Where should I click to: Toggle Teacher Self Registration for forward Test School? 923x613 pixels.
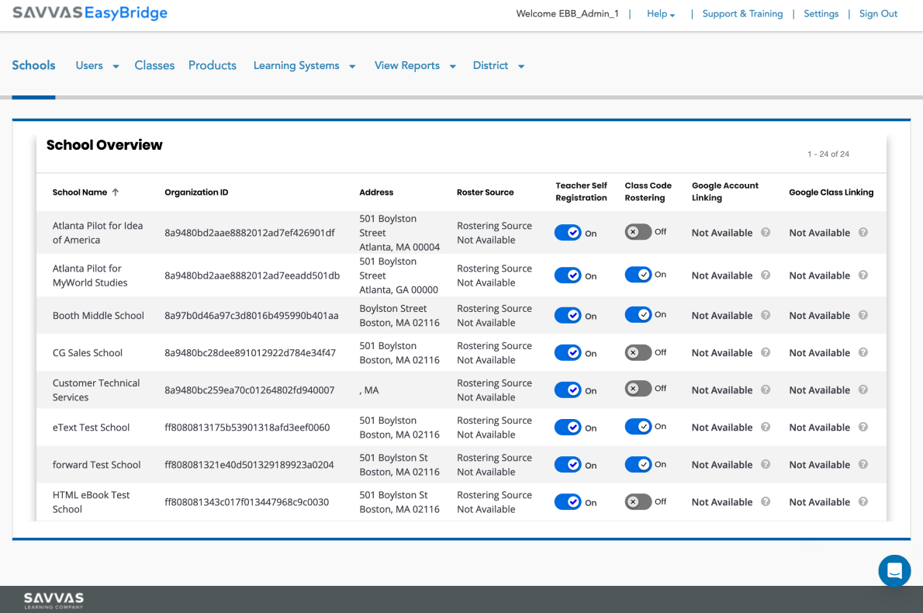568,465
